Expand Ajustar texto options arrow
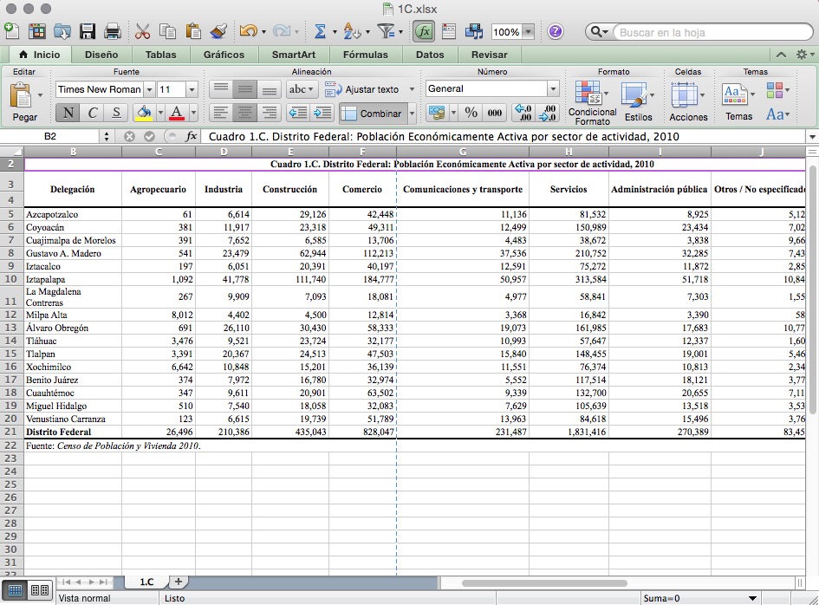This screenshot has width=819, height=605. pyautogui.click(x=412, y=90)
